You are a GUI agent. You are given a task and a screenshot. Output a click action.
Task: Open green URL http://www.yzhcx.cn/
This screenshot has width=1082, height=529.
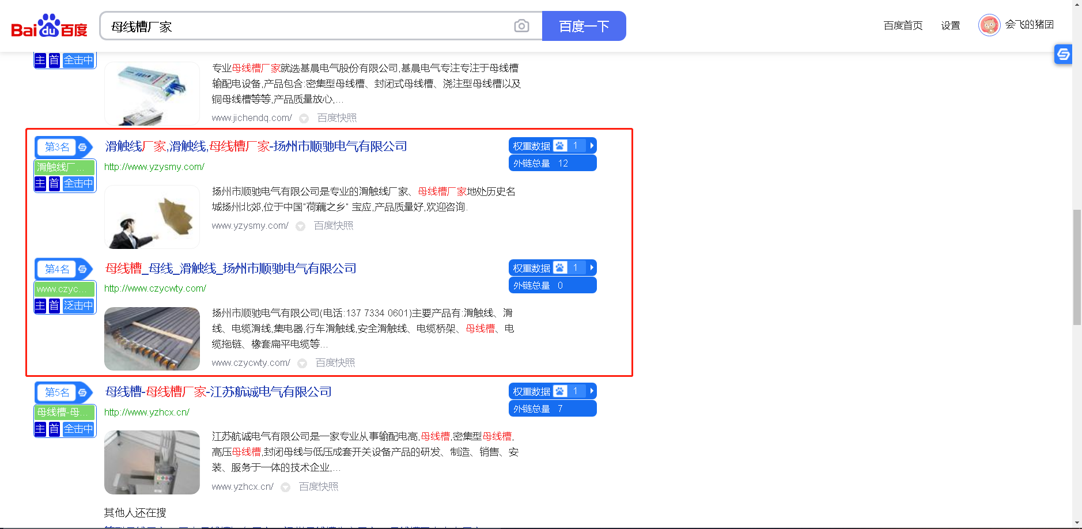(146, 413)
